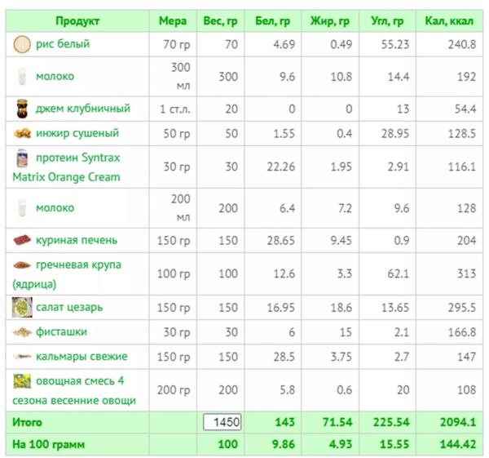Click the dried figs icon

22,133
